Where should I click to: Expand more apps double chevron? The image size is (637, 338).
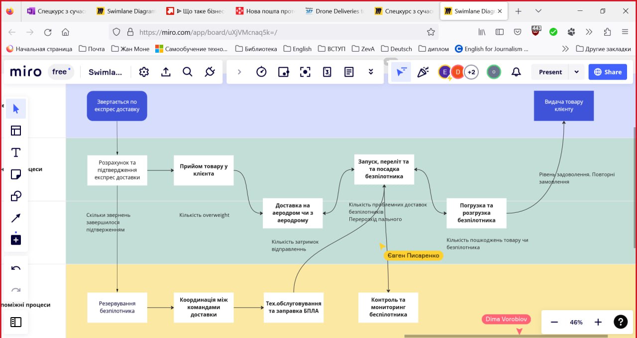pyautogui.click(x=371, y=72)
